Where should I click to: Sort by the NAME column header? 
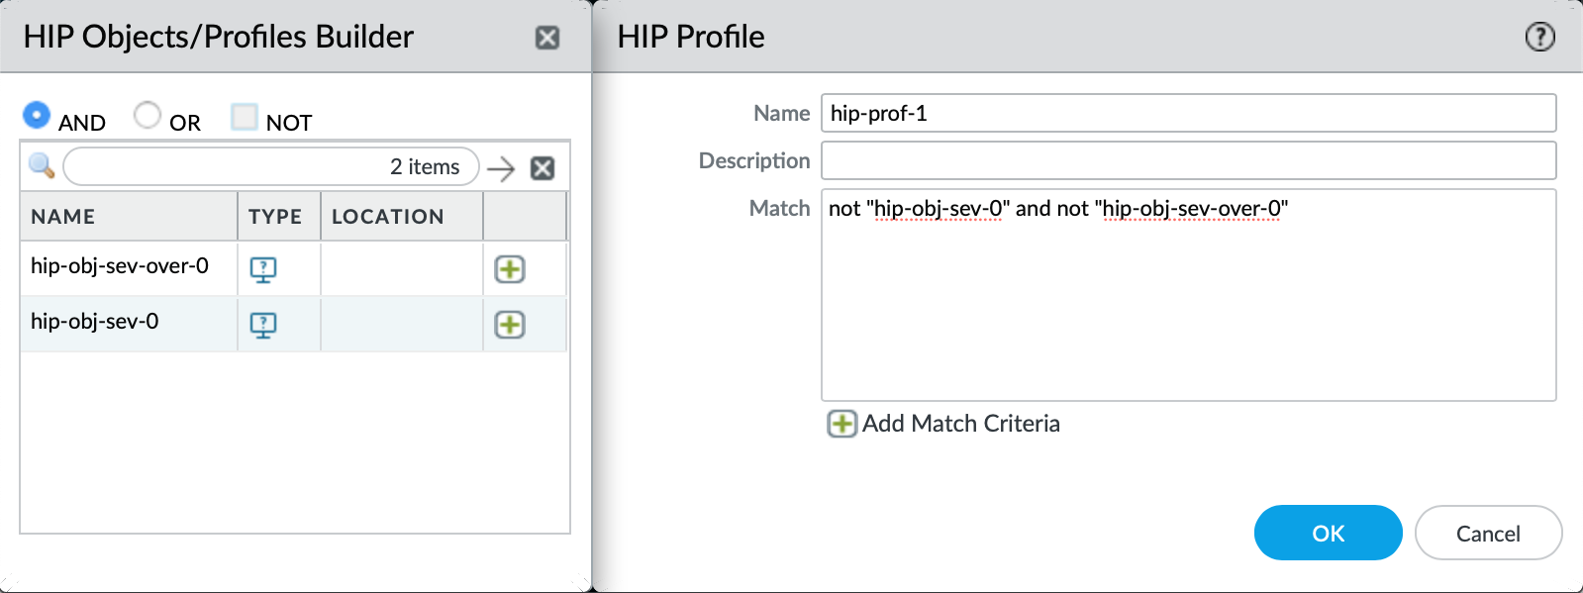(x=63, y=217)
